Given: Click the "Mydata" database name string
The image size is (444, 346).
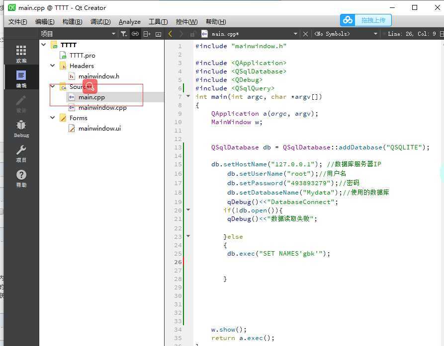Looking at the screenshot, I should coord(319,193).
